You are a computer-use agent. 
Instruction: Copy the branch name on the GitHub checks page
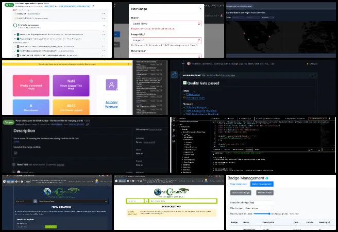(93, 6)
